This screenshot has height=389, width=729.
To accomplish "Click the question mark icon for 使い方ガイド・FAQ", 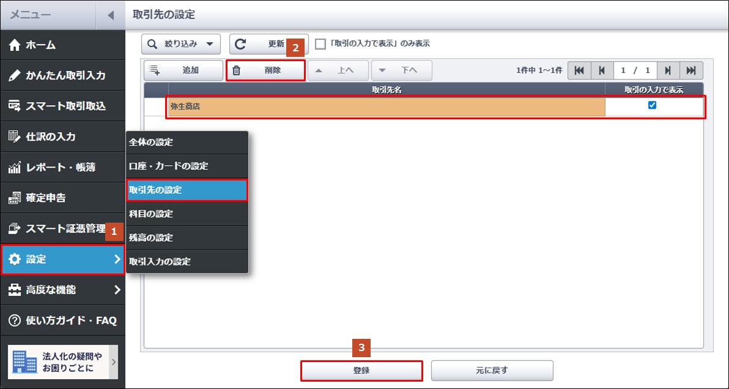I will [15, 320].
